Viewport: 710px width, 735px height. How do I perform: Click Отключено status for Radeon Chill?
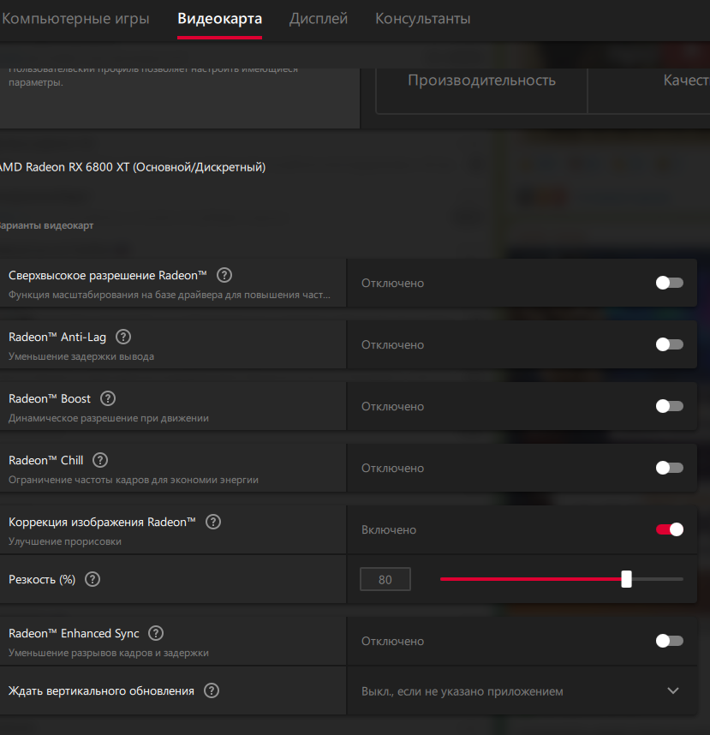coord(392,469)
